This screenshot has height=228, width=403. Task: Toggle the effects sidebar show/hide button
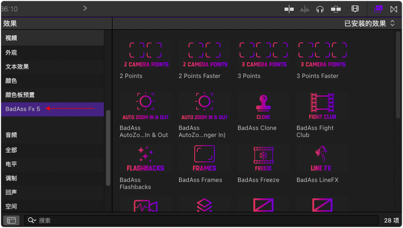[11, 220]
